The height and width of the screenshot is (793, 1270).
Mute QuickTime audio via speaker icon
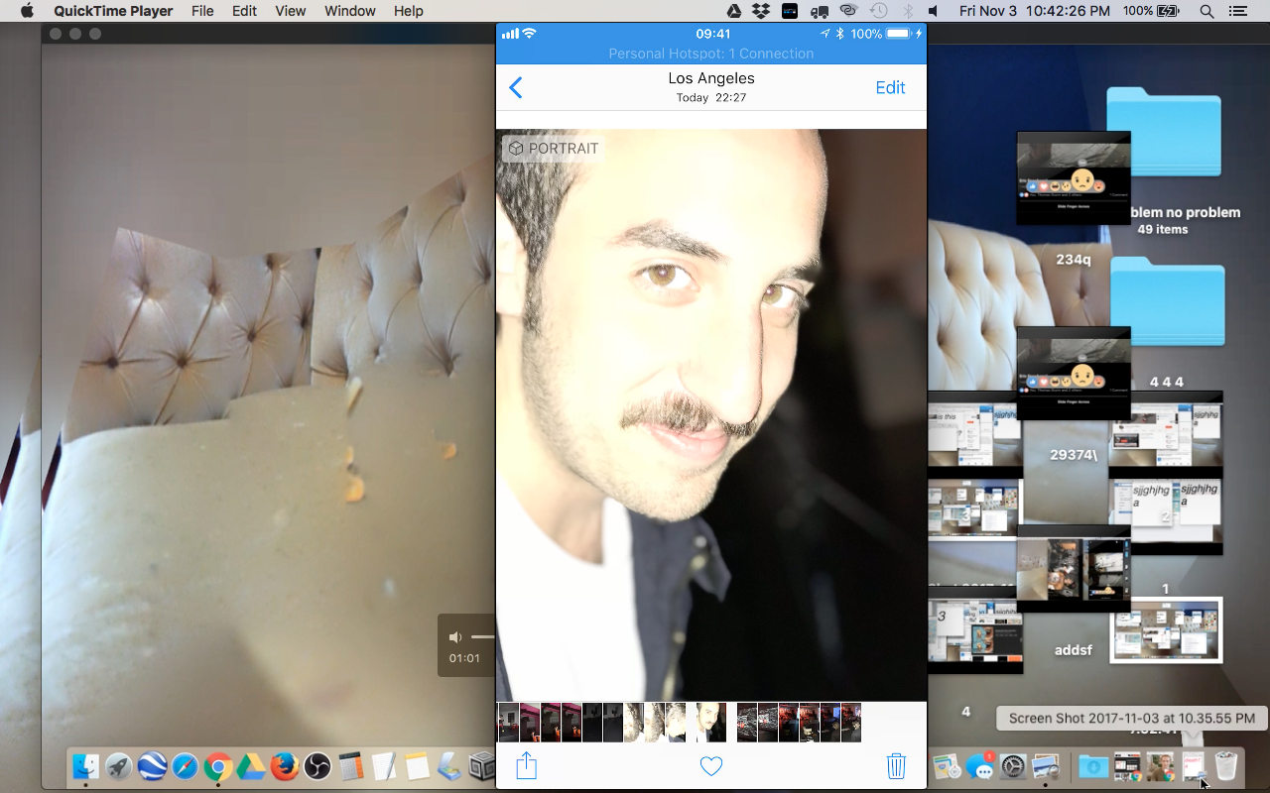454,636
